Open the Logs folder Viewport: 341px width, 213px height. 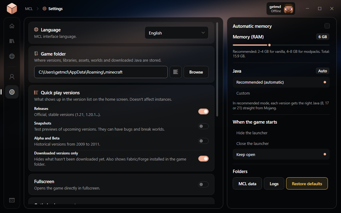point(274,184)
